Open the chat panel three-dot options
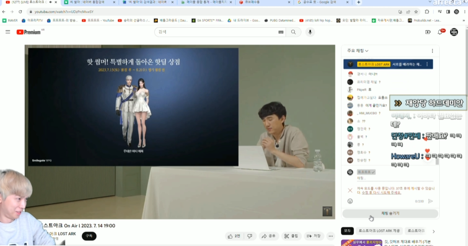The width and height of the screenshot is (468, 246). (432, 51)
